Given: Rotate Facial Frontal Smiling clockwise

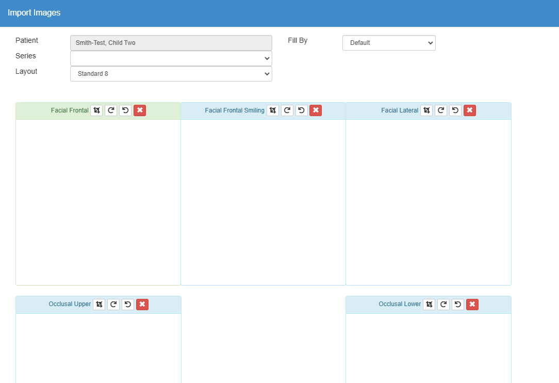Looking at the screenshot, I should pyautogui.click(x=287, y=110).
